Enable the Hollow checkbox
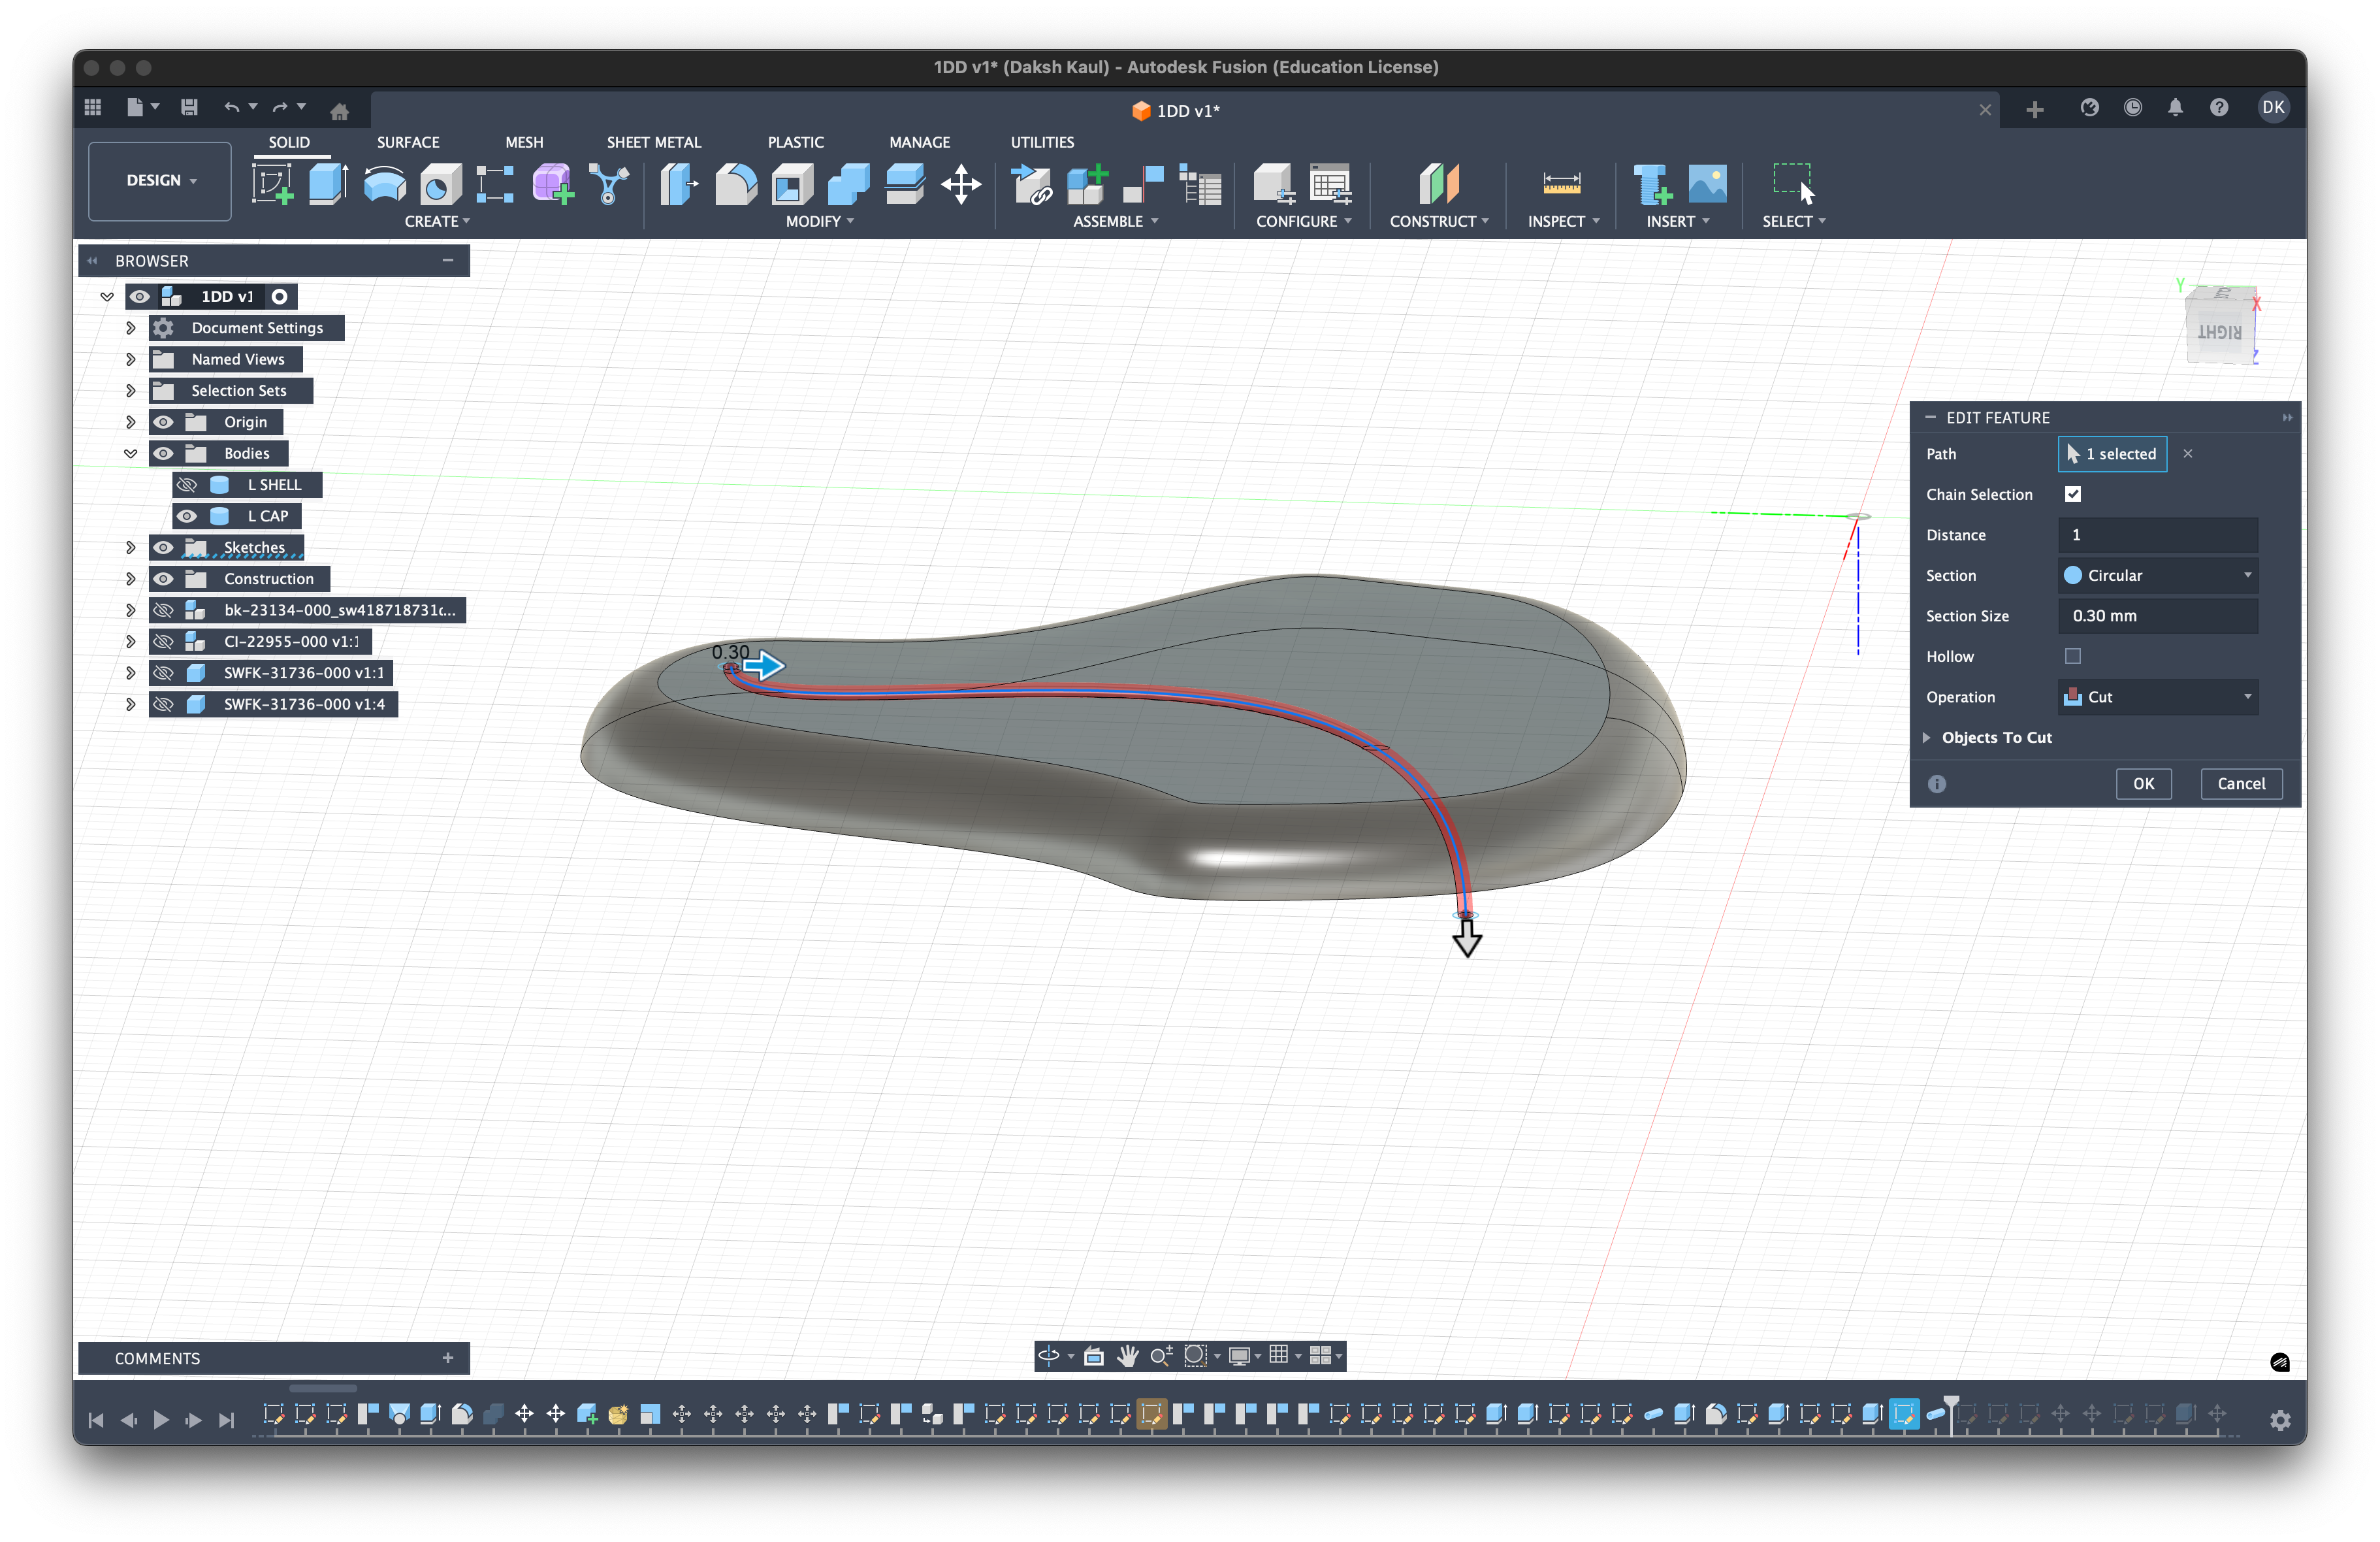This screenshot has height=1542, width=2380. point(2072,657)
